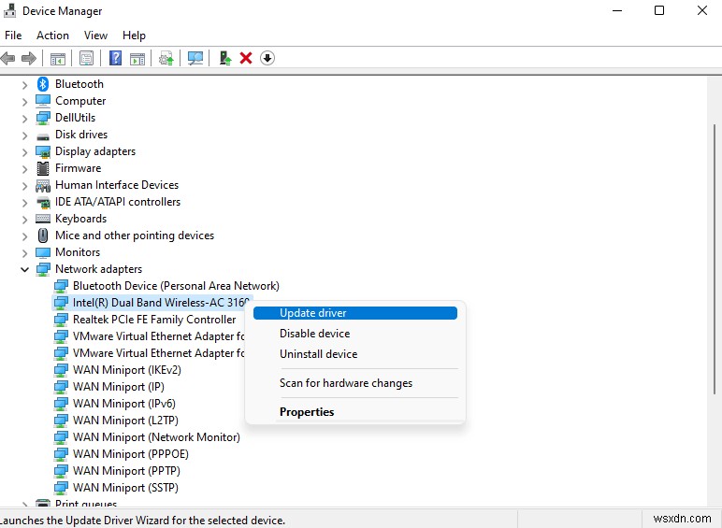The image size is (722, 528).
Task: Click the Mice and other pointing devices label
Action: pos(135,235)
